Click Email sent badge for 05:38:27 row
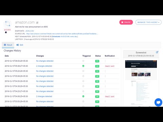Viewport: 163px width, 122px height. click(x=110, y=66)
